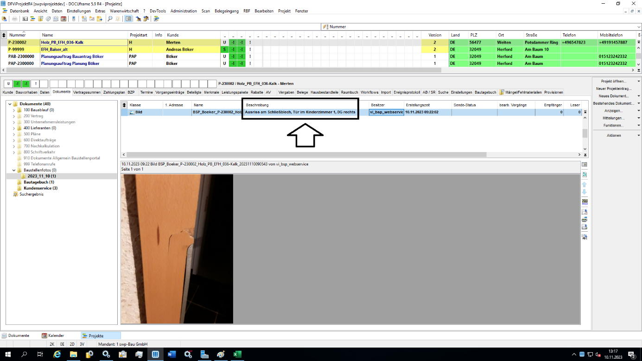
Task: Open File Explorer from the taskbar
Action: 73,355
